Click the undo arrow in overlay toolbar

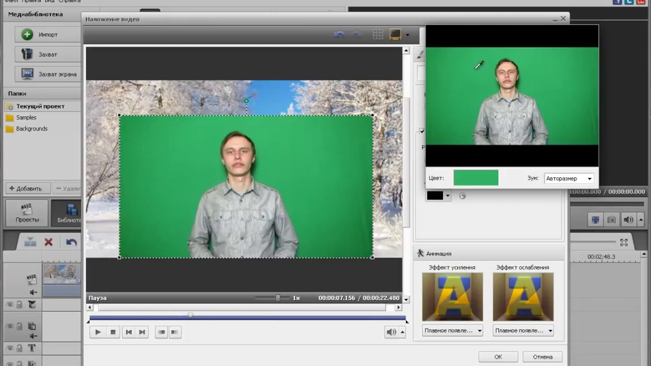(339, 35)
